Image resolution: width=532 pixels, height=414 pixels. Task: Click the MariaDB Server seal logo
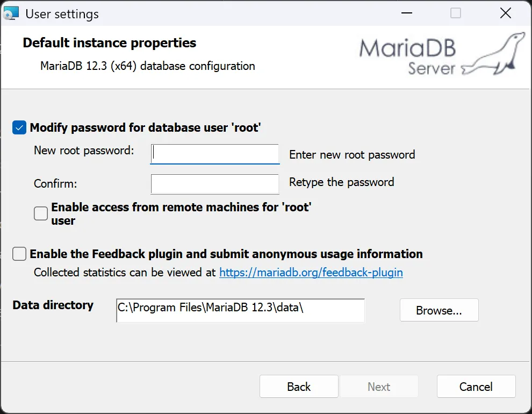[442, 54]
